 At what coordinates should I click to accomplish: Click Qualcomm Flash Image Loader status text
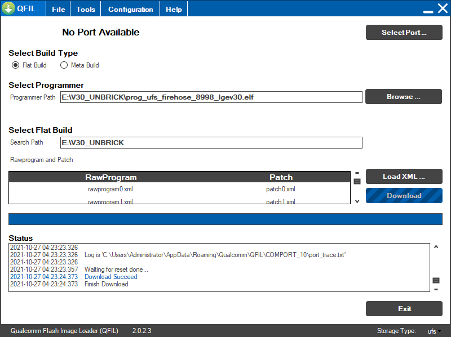click(x=64, y=331)
